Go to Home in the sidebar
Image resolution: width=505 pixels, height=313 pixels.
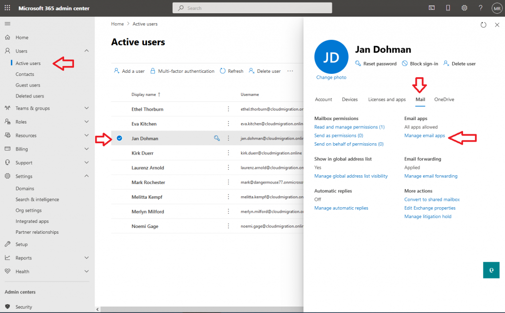pos(22,37)
